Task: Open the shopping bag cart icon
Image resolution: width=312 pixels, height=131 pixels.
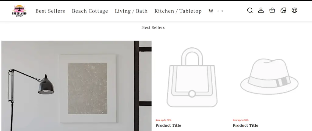Action: click(x=272, y=10)
